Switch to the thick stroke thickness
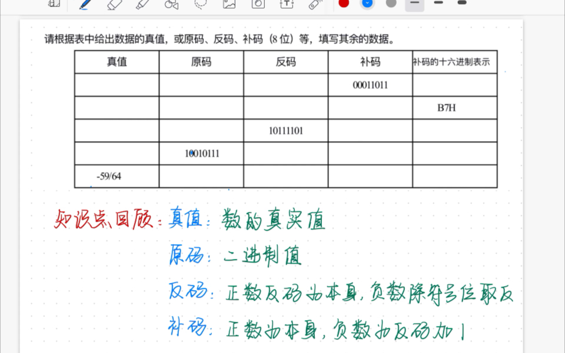Viewport: 565px width, 353px height. [x=461, y=5]
